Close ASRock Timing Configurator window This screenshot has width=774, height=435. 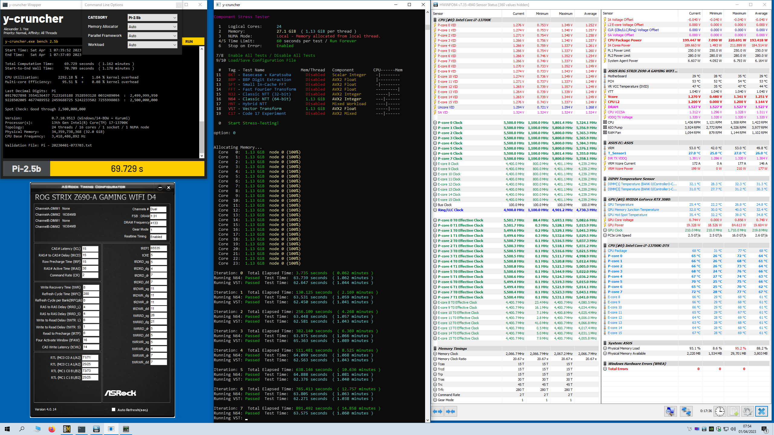pyautogui.click(x=169, y=188)
